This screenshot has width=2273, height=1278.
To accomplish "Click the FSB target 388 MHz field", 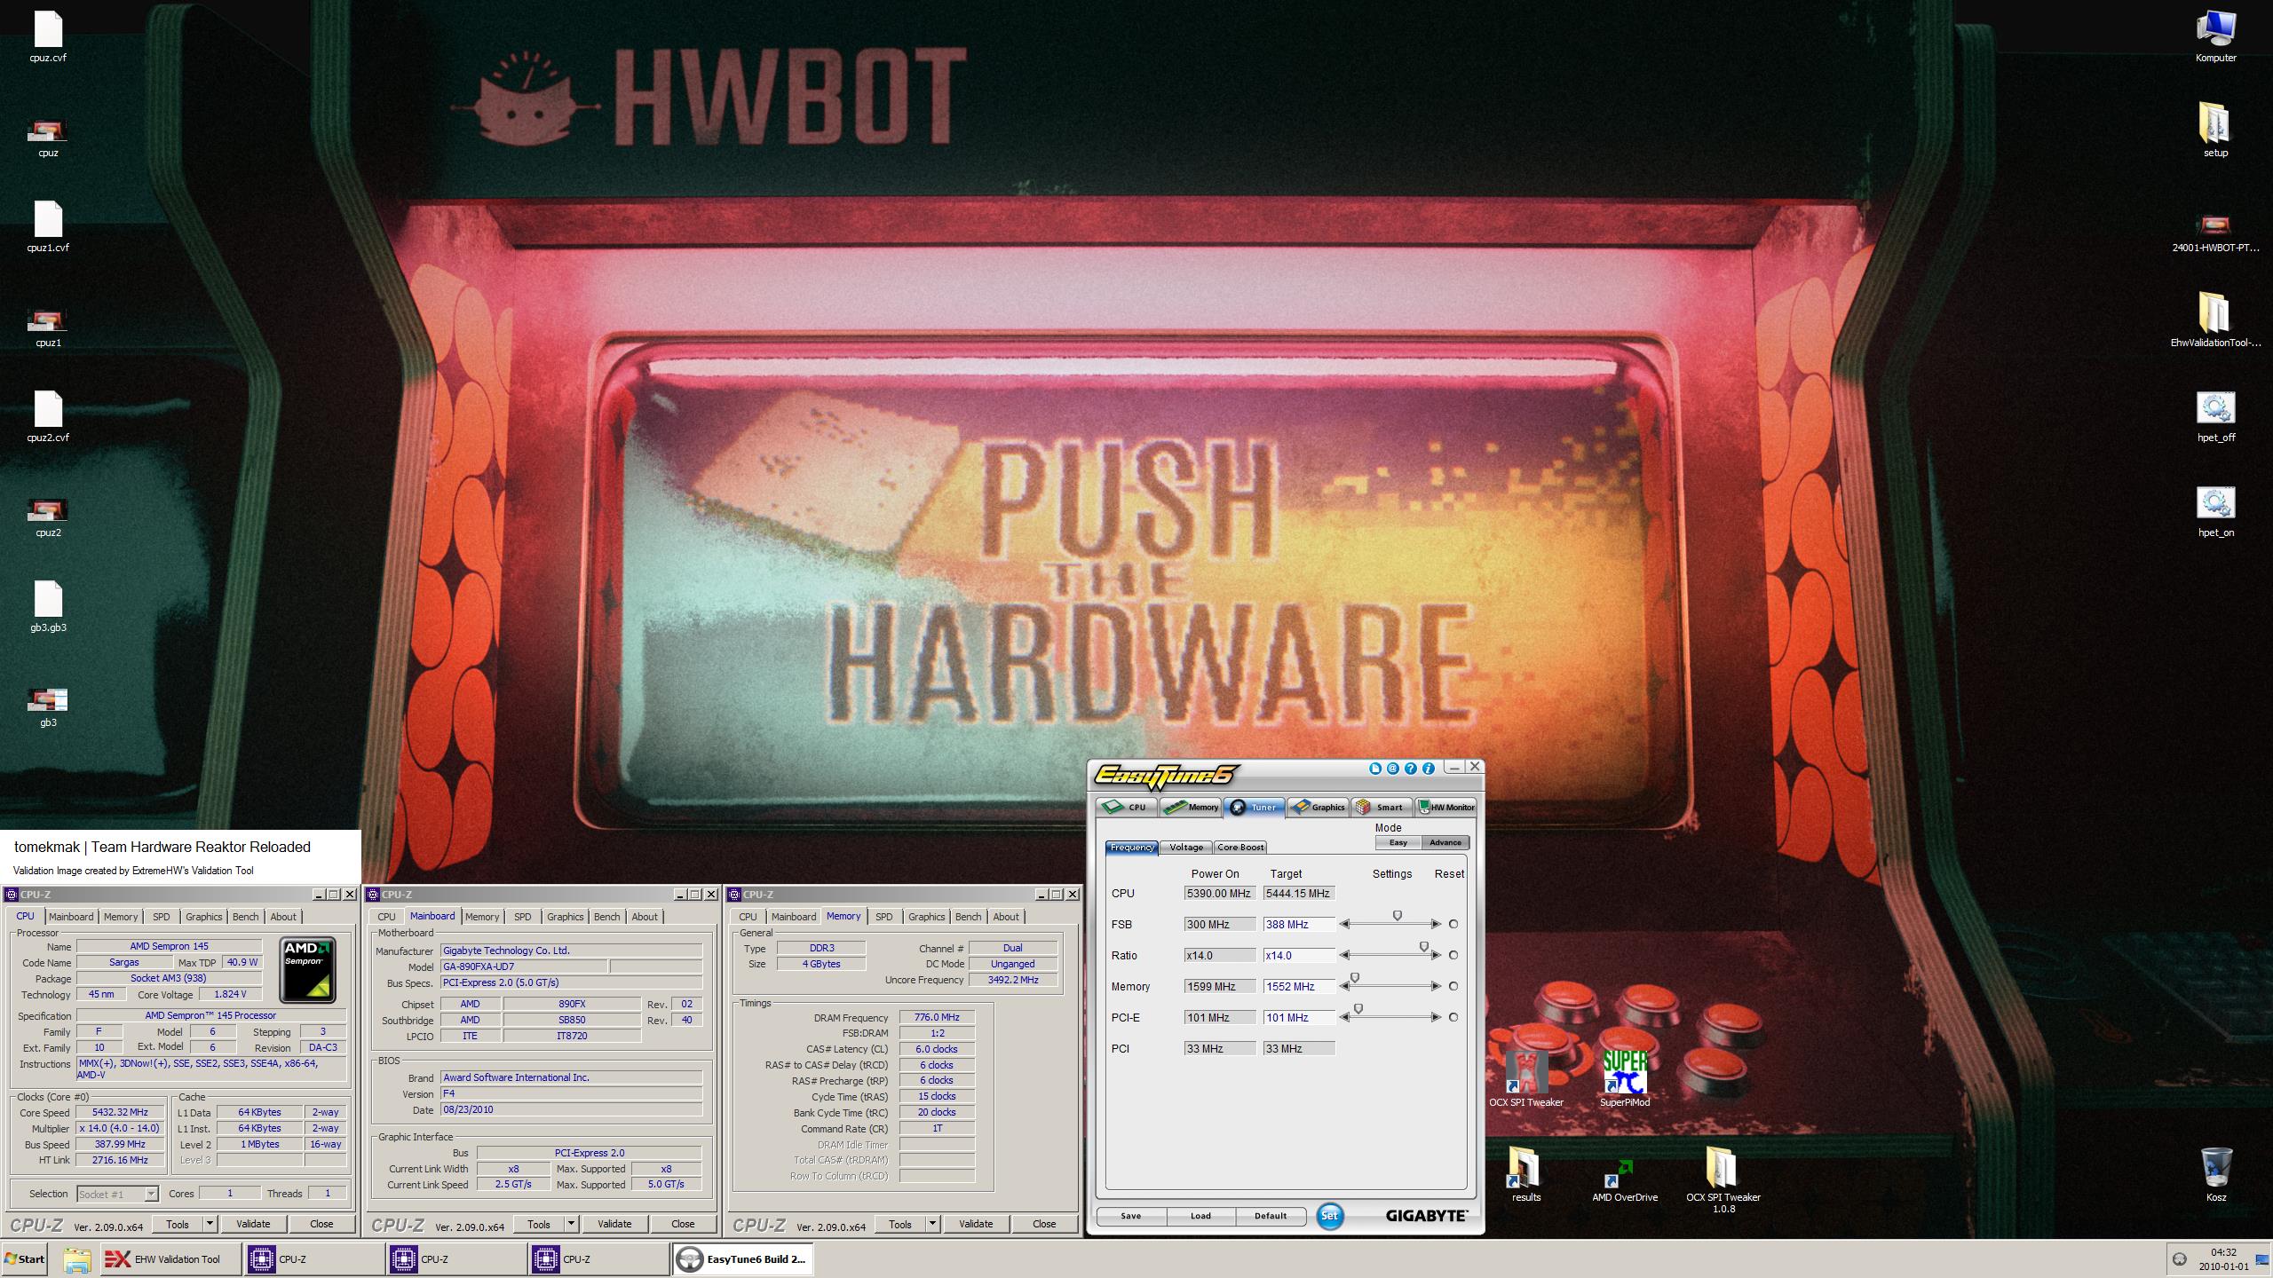I will coord(1299,924).
